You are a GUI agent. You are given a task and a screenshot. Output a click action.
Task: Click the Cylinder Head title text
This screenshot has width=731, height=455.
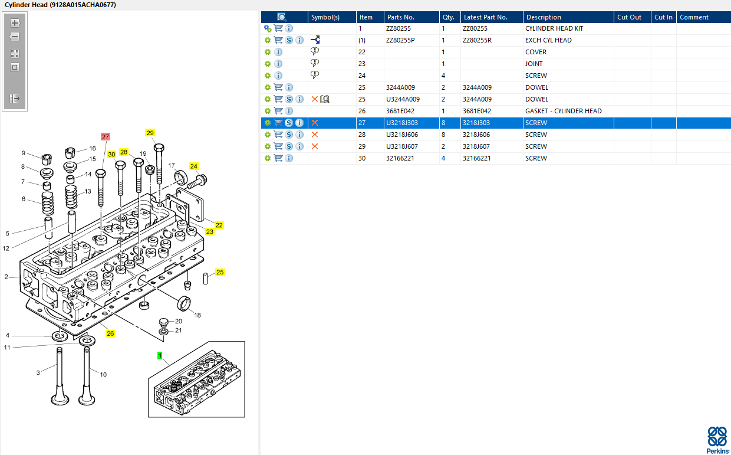60,5
